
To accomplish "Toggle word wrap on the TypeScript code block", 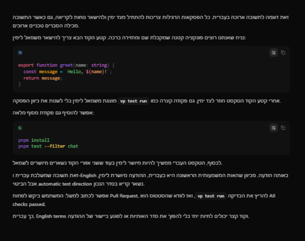I will pos(274,53).
